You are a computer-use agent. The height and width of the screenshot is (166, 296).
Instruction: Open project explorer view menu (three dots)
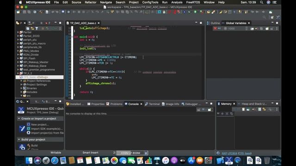(60, 29)
